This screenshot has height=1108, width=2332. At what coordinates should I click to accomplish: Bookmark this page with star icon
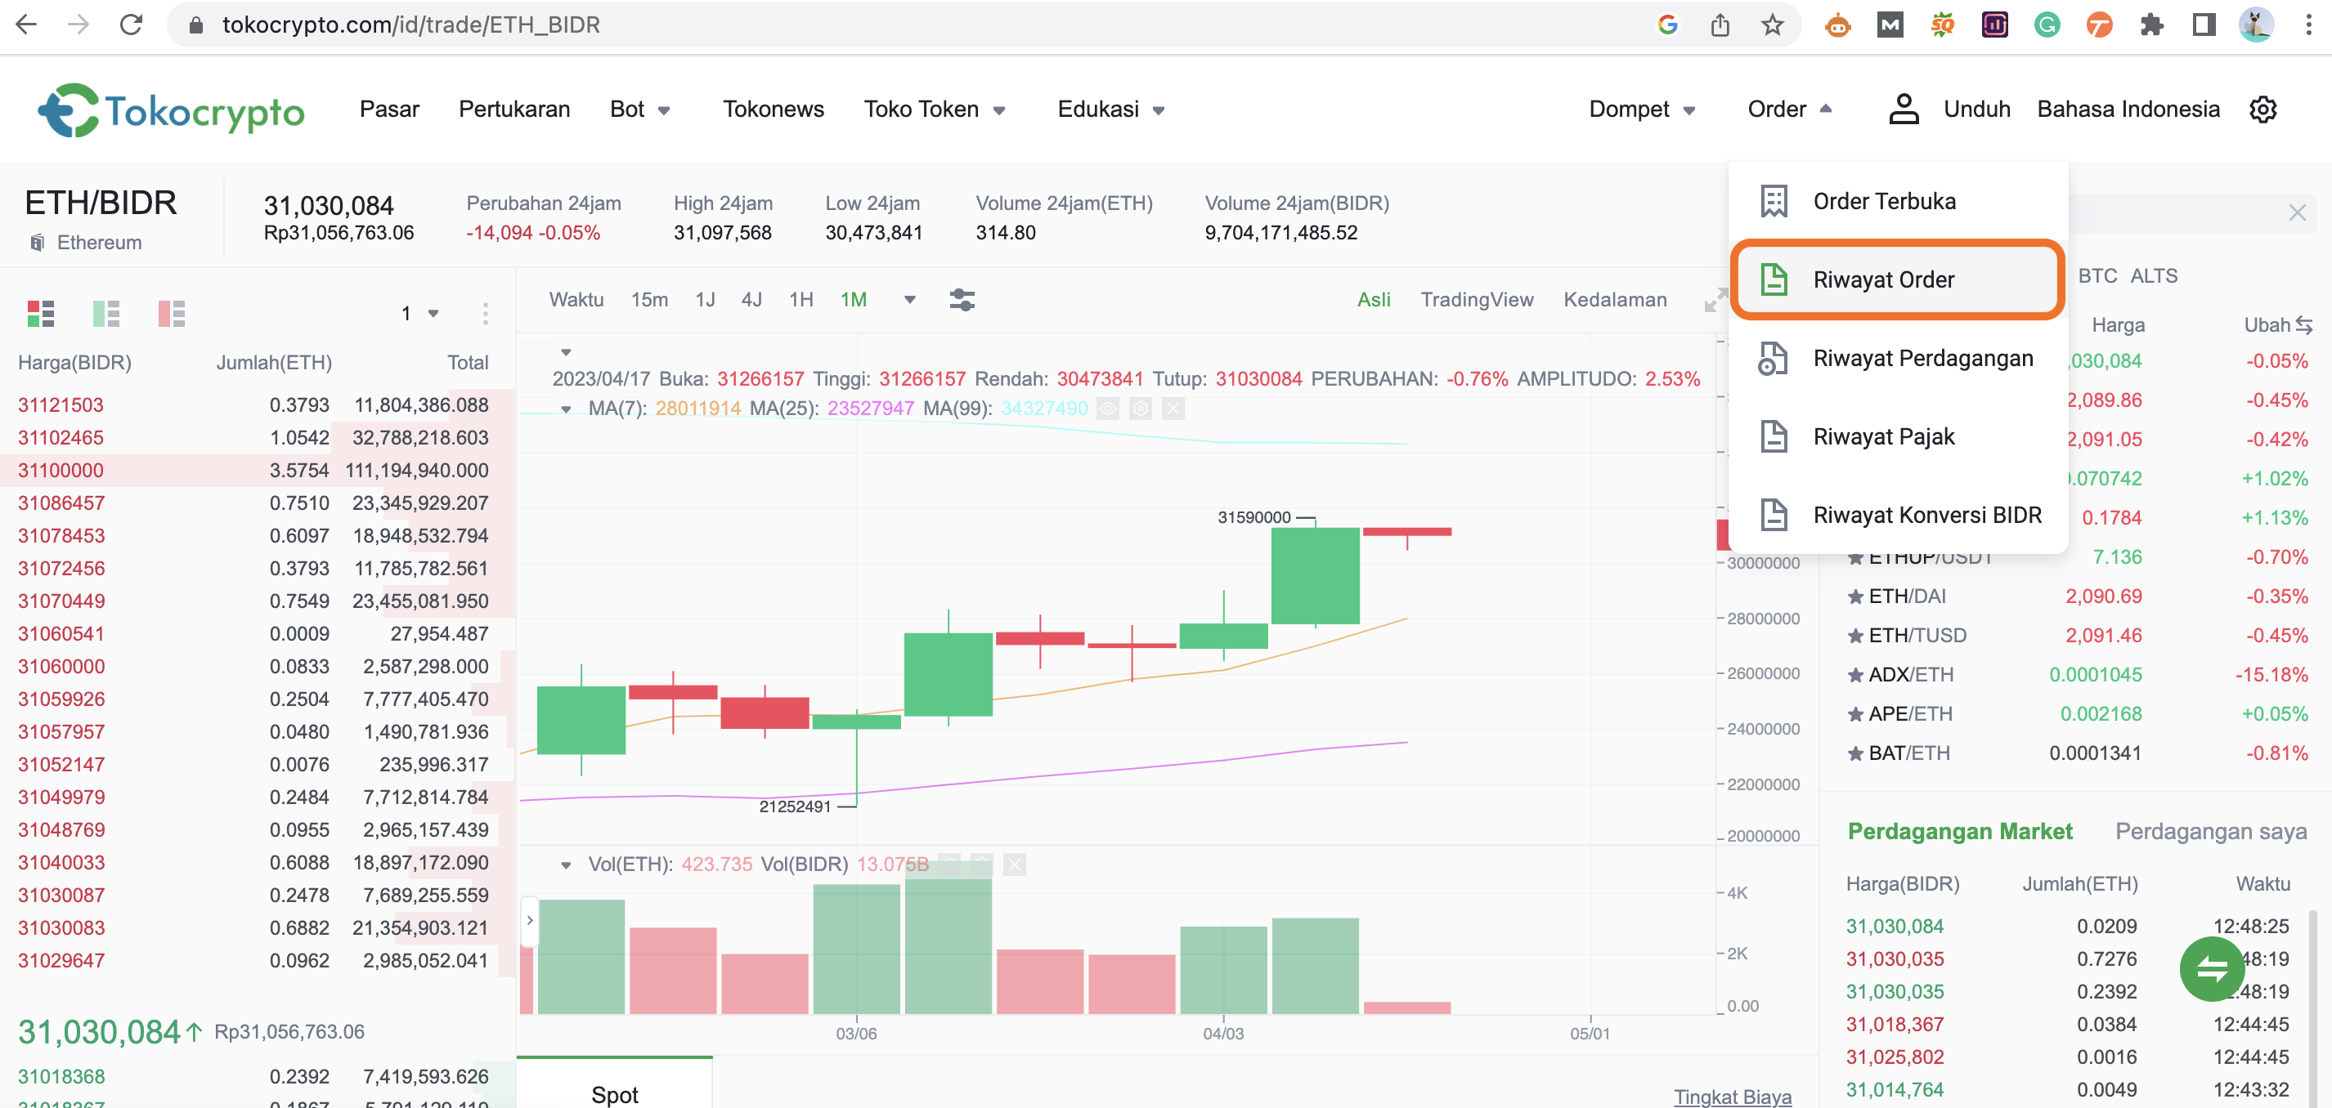(x=1772, y=25)
